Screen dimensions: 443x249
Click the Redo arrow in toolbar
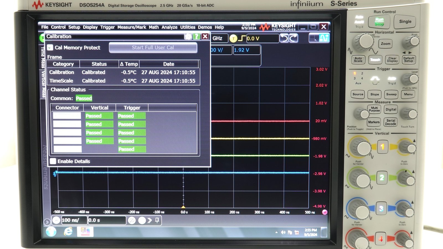click(x=293, y=38)
